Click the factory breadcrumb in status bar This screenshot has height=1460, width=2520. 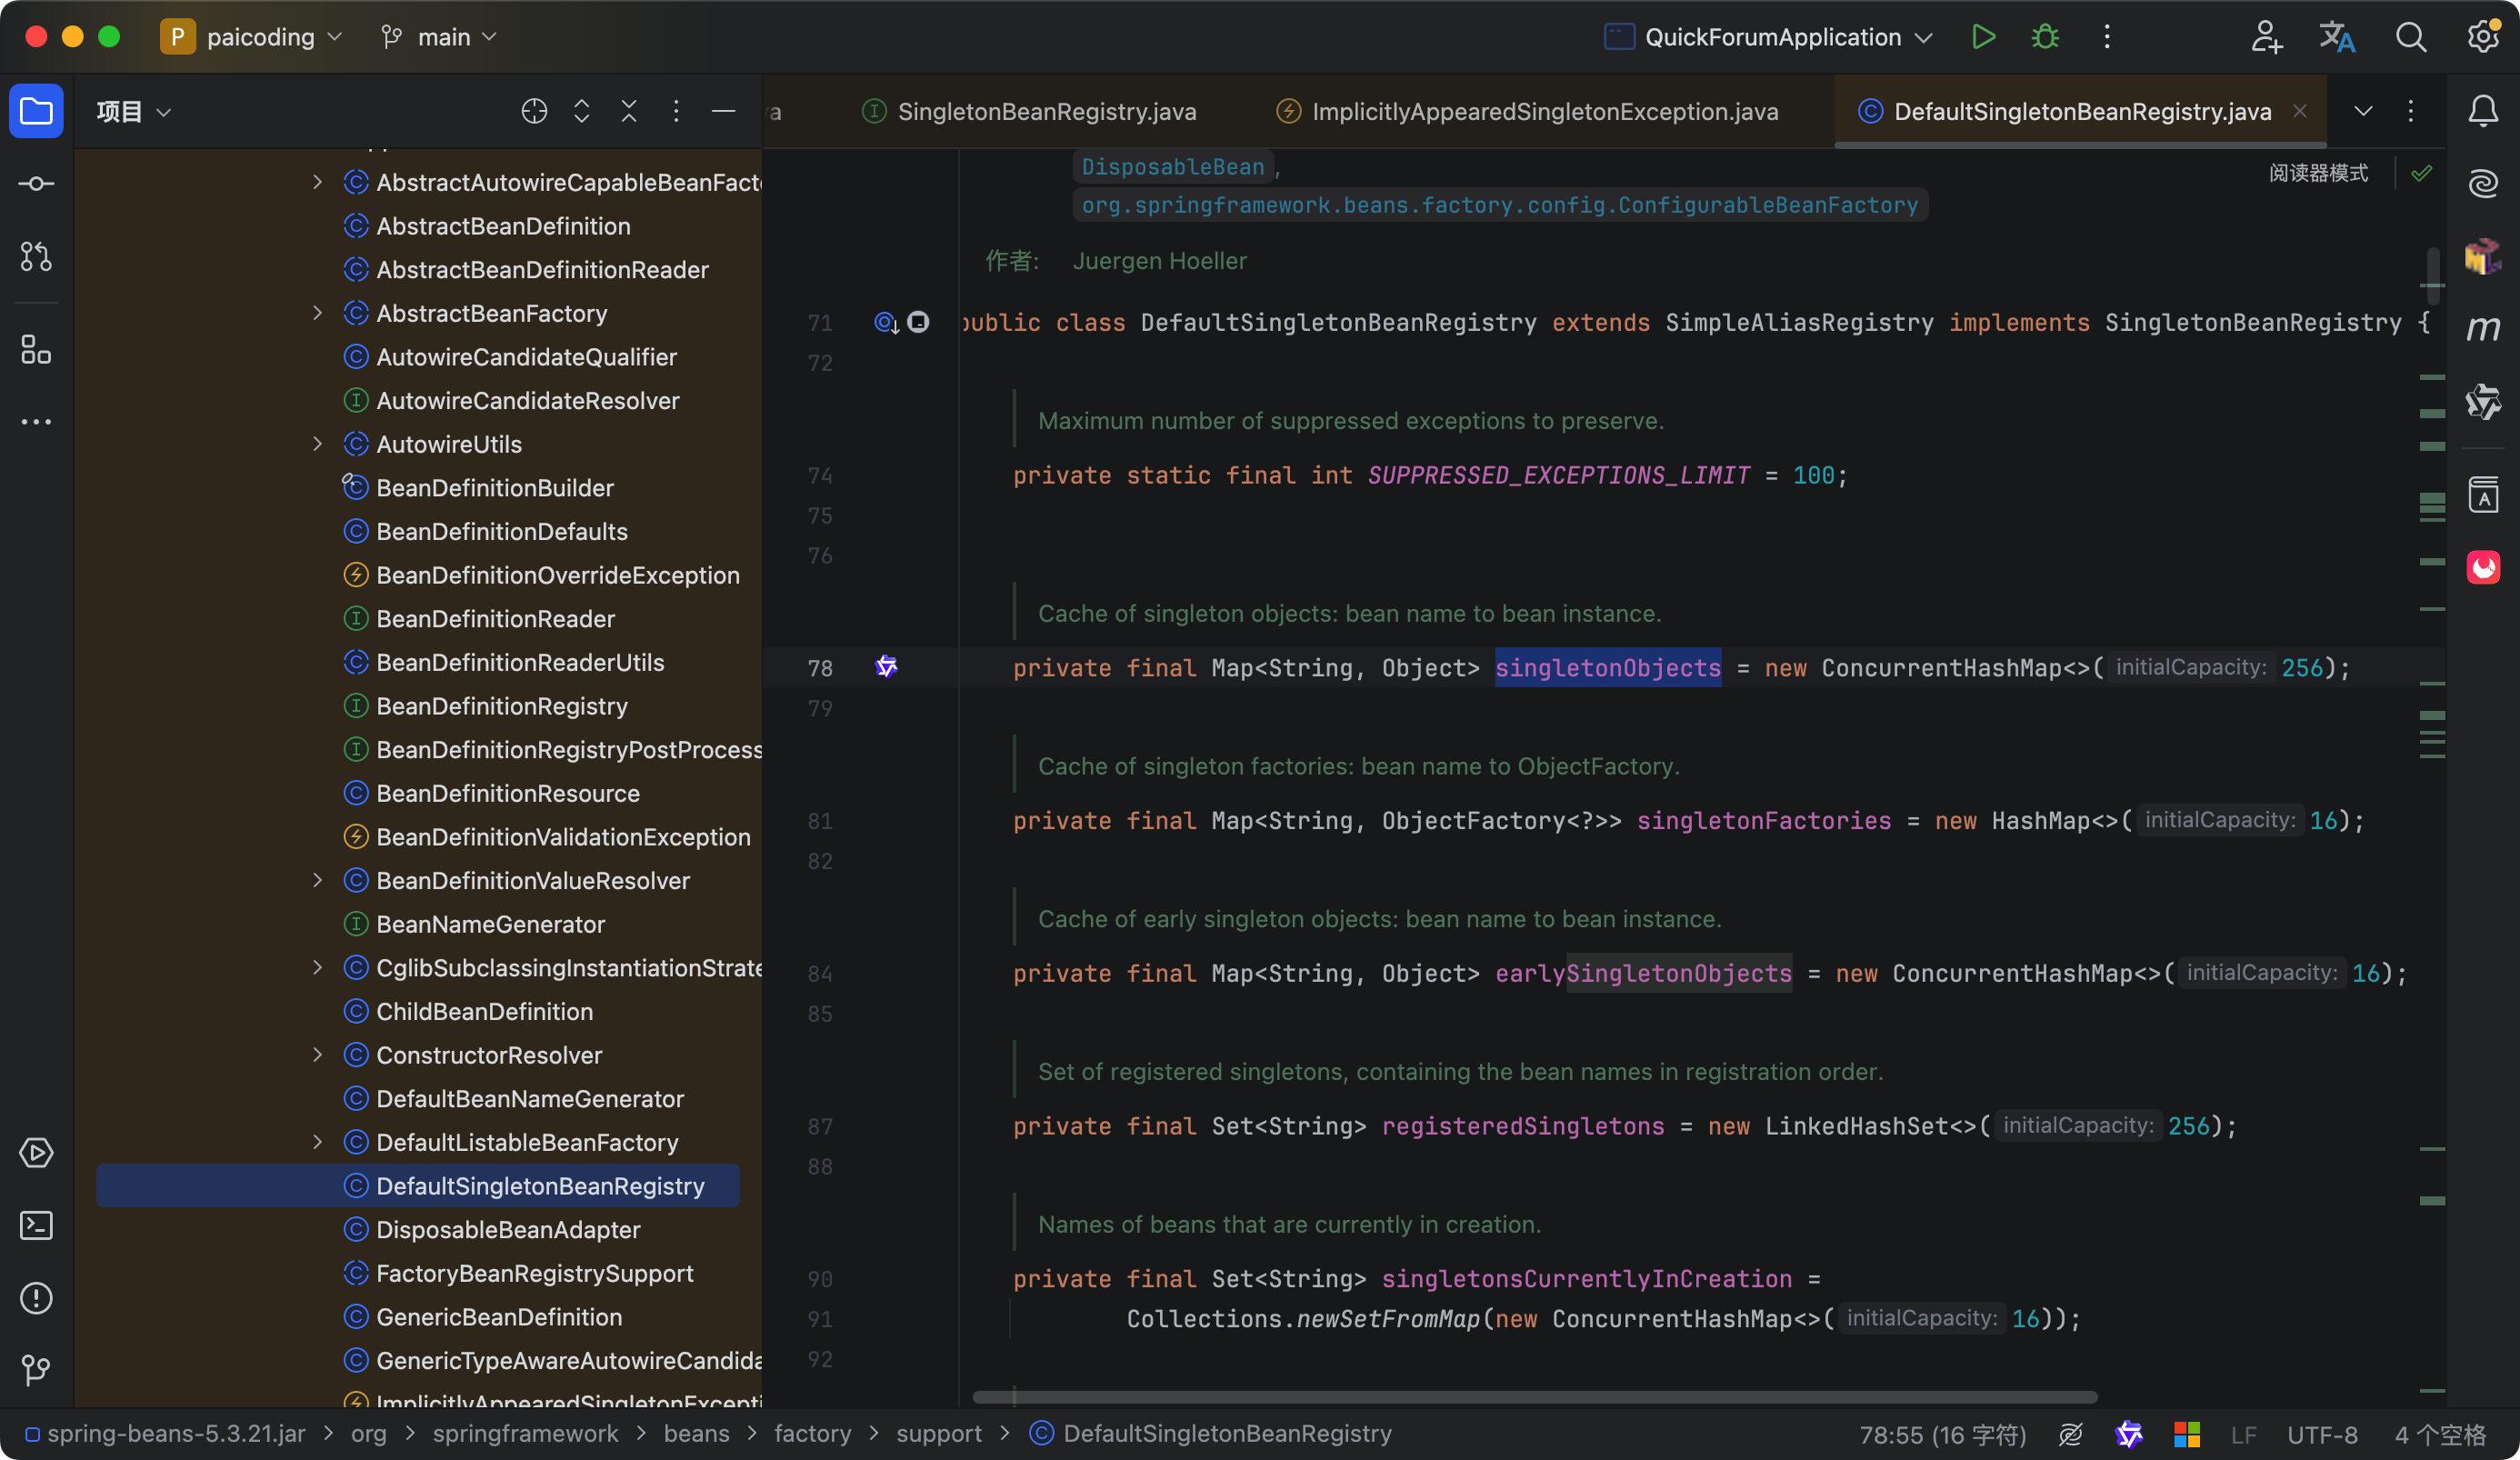click(x=813, y=1433)
